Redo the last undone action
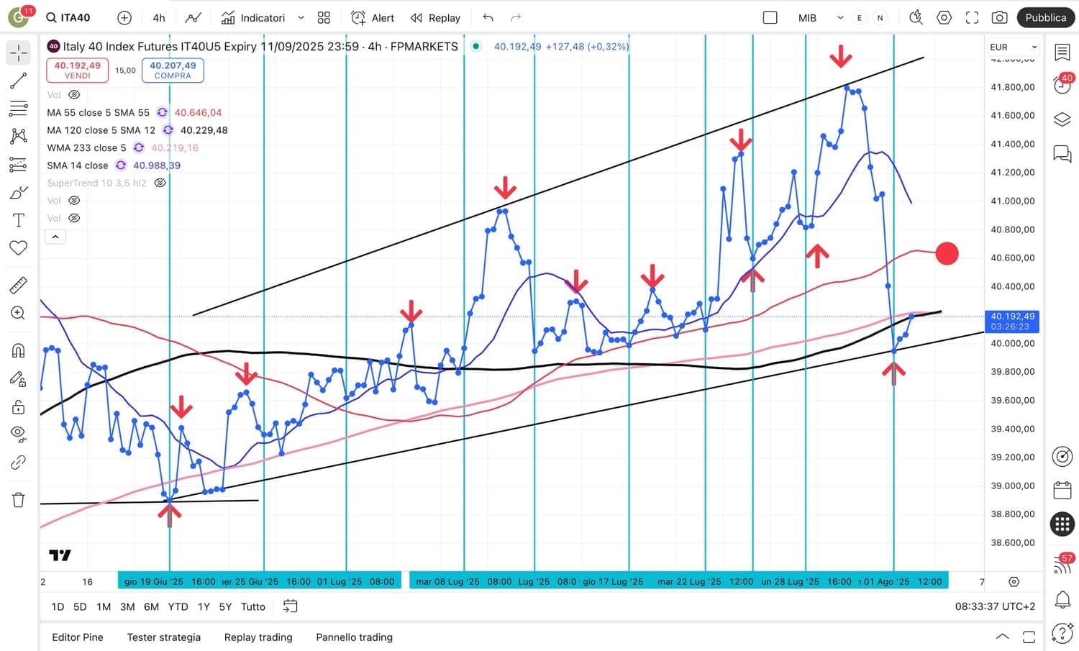The height and width of the screenshot is (651, 1079). point(516,18)
